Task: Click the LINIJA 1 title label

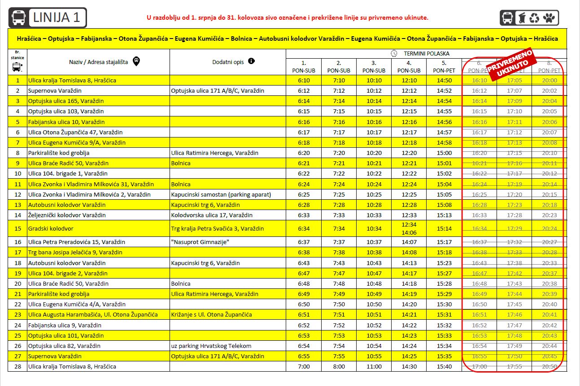Action: [57, 18]
